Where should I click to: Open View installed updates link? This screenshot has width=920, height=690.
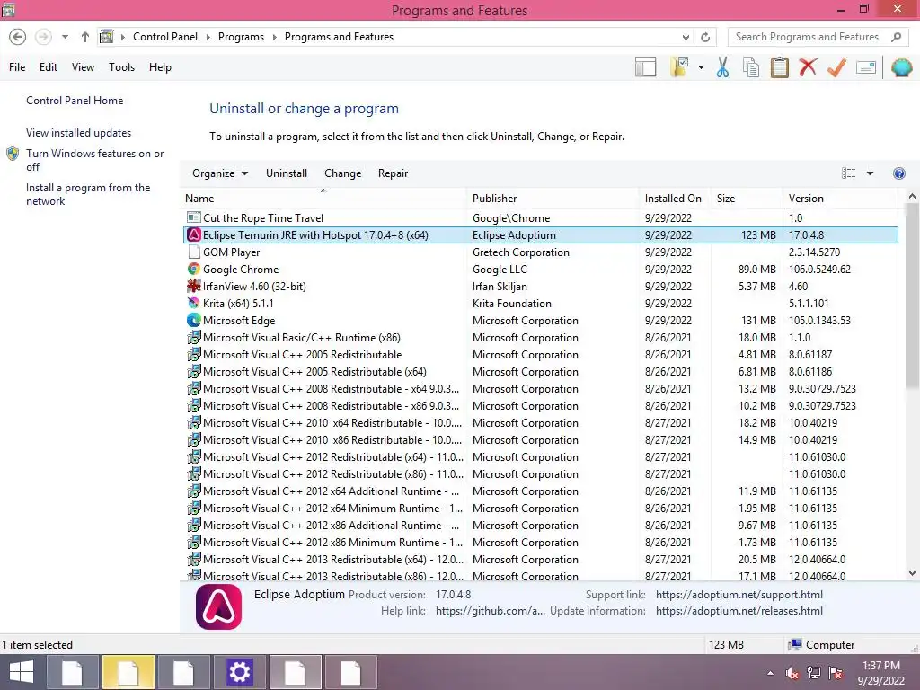(78, 133)
